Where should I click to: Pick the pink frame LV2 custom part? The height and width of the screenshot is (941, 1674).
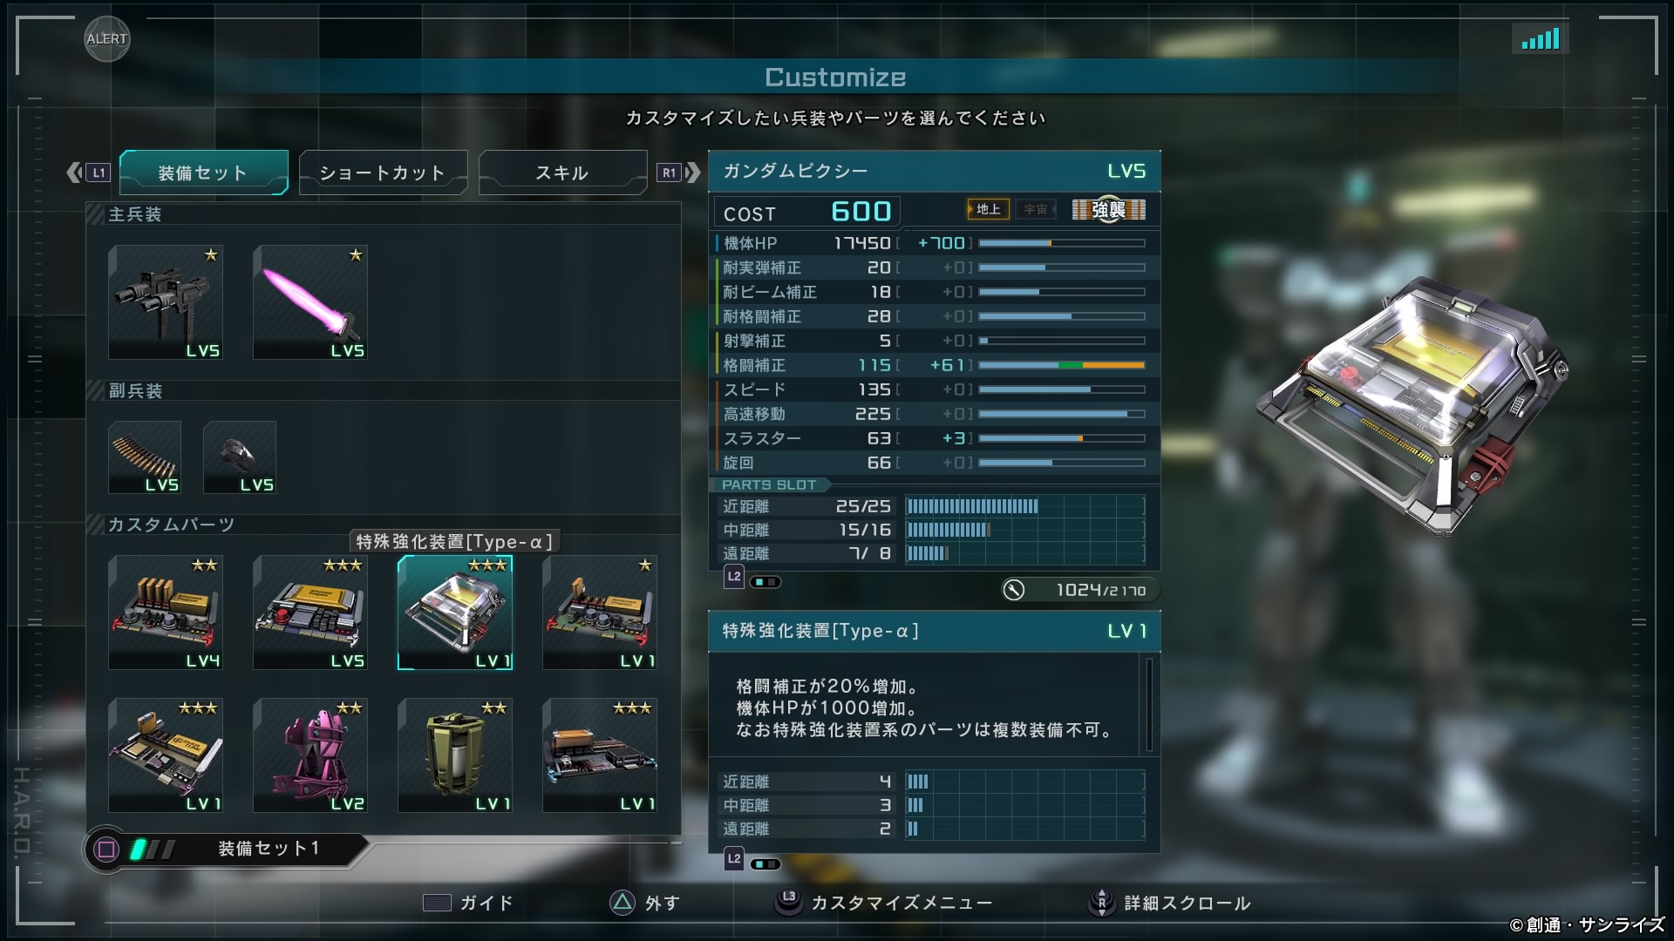coord(310,755)
